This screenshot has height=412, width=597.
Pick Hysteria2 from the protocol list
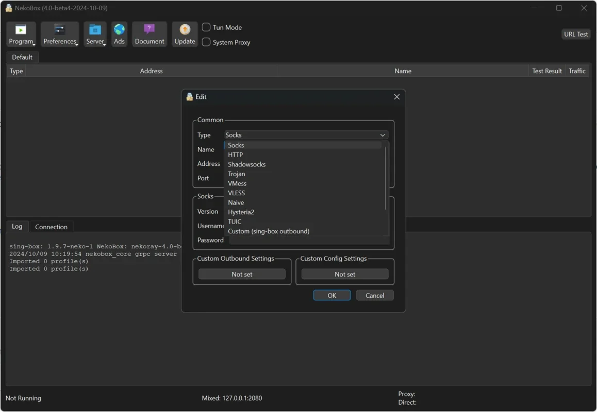click(241, 212)
